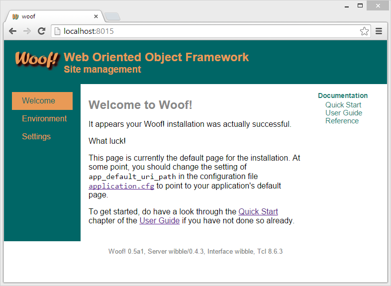Open User Guide under Documentation
The image size is (391, 286).
(x=343, y=113)
